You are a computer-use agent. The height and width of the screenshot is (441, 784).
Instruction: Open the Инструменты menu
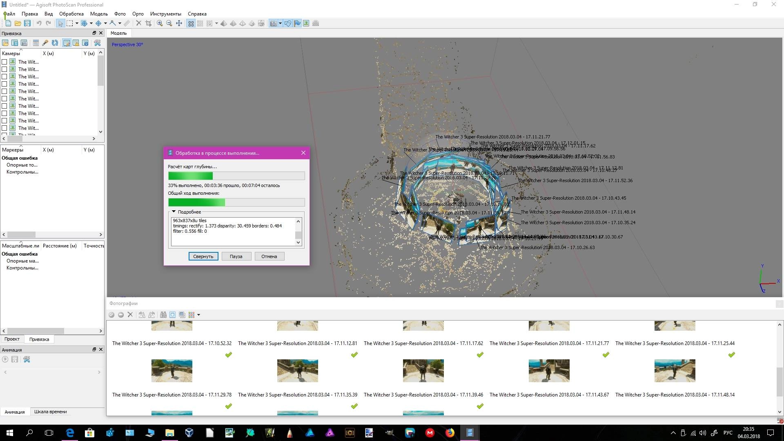click(x=165, y=14)
